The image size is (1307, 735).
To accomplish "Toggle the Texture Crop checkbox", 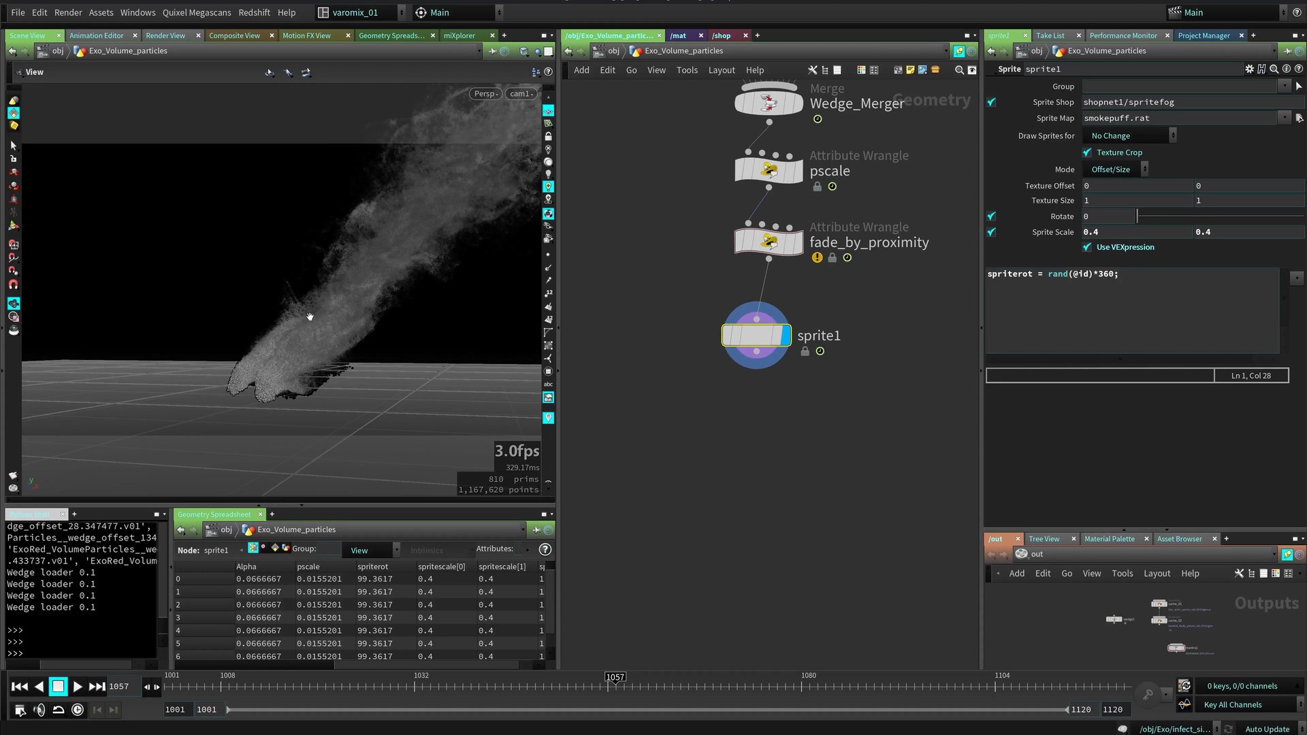I will (x=1087, y=152).
